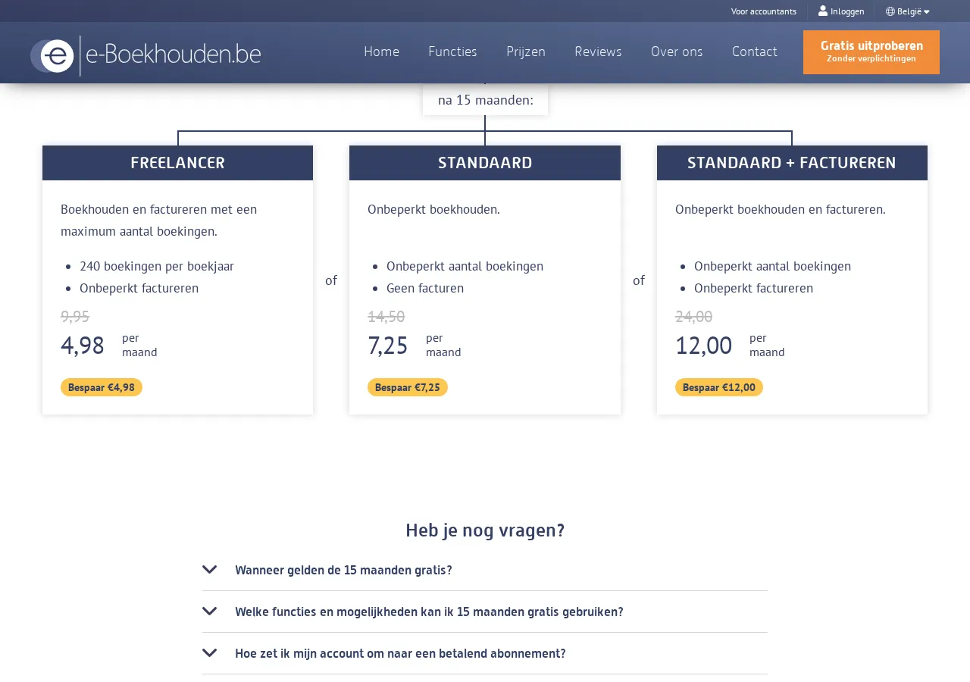
Task: Go to Home in navigation
Action: coord(381,52)
